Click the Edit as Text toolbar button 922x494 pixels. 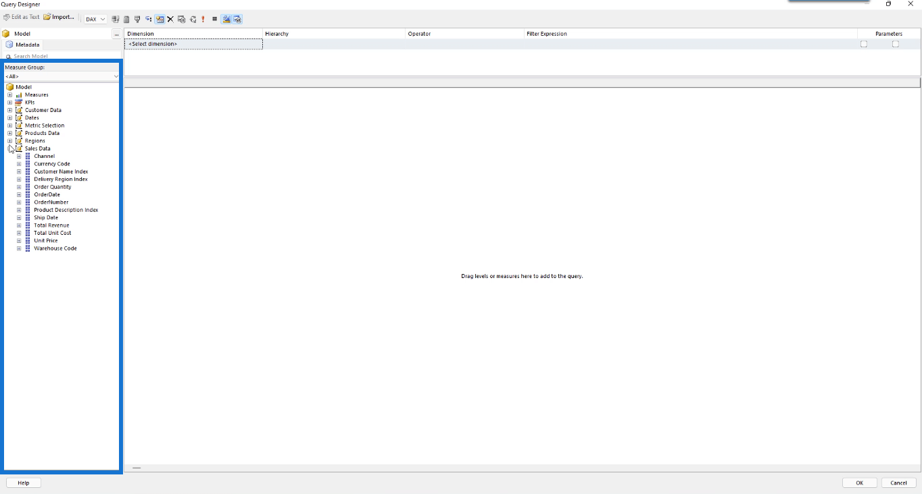[x=21, y=17]
